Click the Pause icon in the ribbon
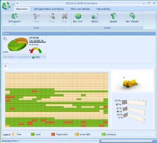 click(52, 16)
